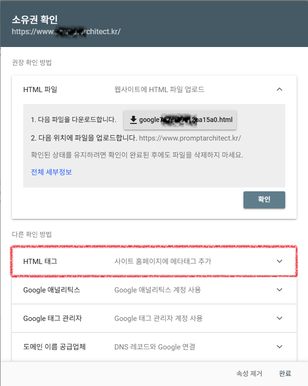Click the download arrow icon
Image resolution: width=308 pixels, height=386 pixels.
133,120
